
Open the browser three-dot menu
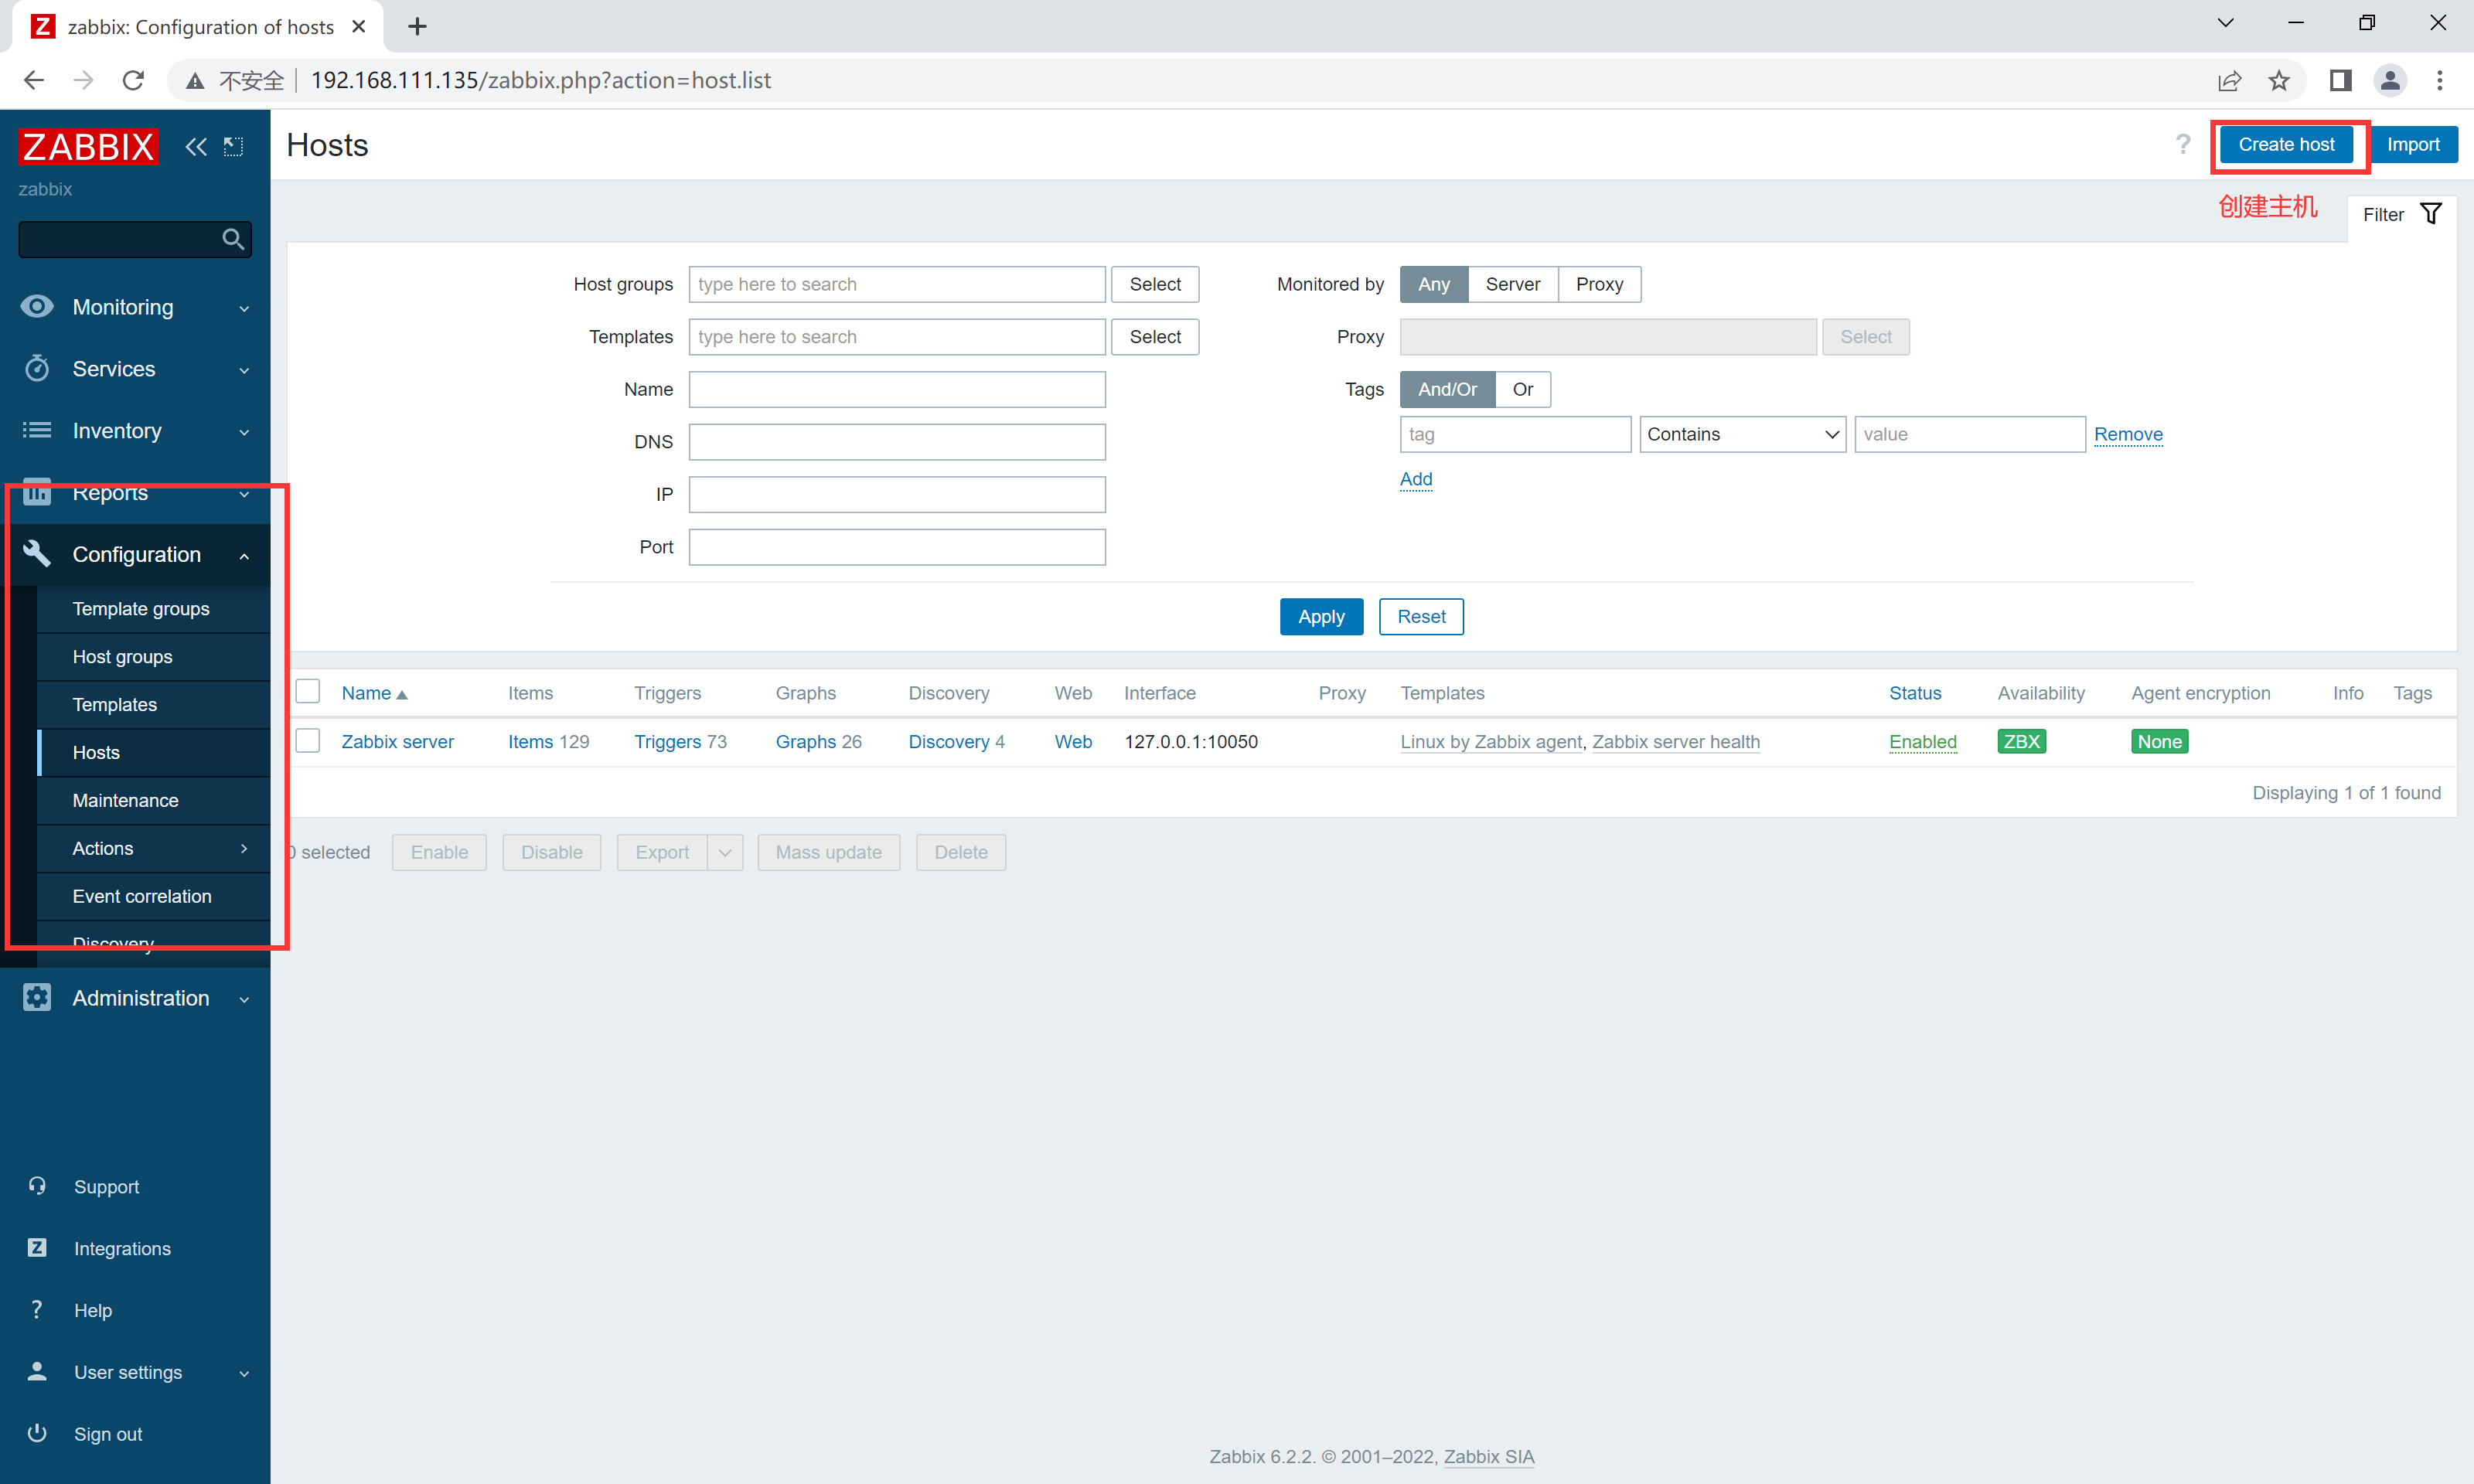[2440, 80]
